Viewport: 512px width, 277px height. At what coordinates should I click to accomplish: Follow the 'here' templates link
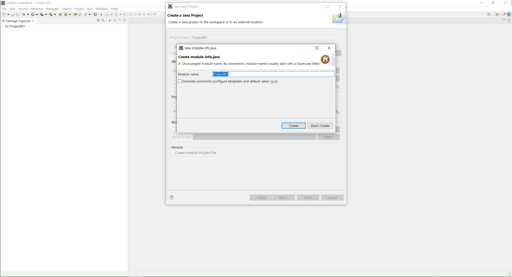pyautogui.click(x=273, y=81)
